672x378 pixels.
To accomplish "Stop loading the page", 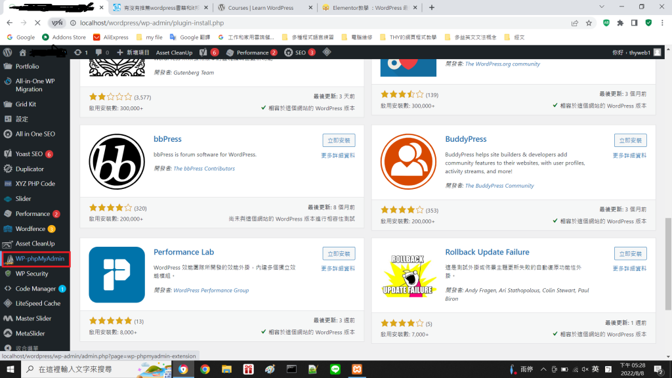I will pos(37,23).
